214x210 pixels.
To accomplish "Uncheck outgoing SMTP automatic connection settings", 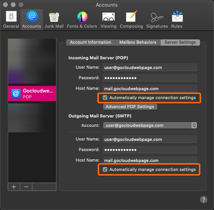I will [x=105, y=169].
